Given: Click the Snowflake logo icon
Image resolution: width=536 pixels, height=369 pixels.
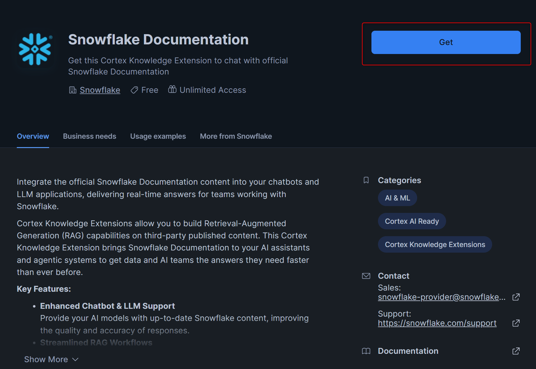Looking at the screenshot, I should pos(35,49).
